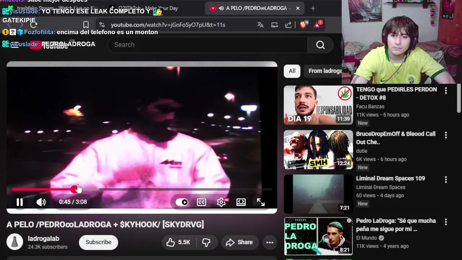Subscribe to ladrogalab channel
The height and width of the screenshot is (260, 462).
coord(99,242)
